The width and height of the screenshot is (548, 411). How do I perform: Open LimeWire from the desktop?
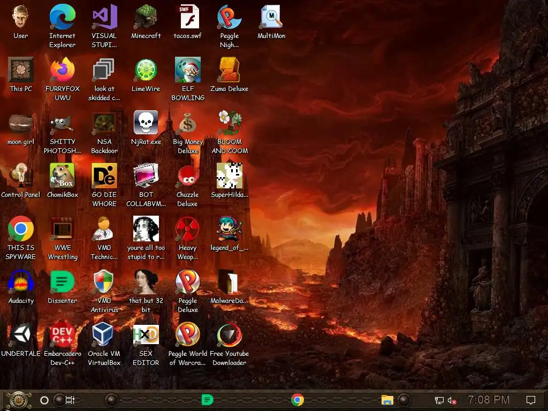pyautogui.click(x=146, y=70)
